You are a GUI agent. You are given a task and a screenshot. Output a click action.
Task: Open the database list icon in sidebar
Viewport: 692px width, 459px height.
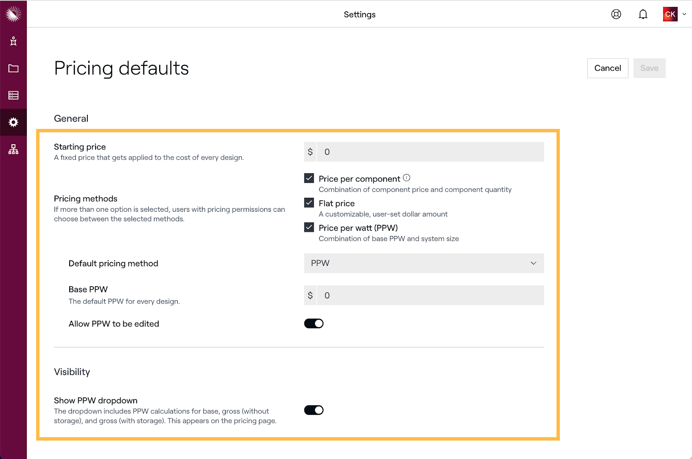coord(13,95)
